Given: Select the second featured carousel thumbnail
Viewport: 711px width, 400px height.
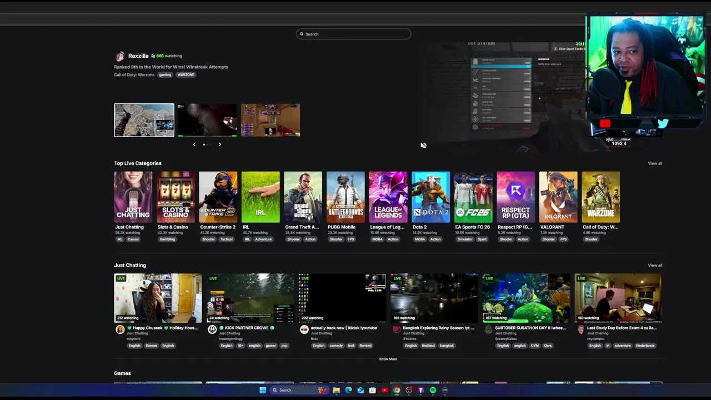Looking at the screenshot, I should [x=207, y=120].
